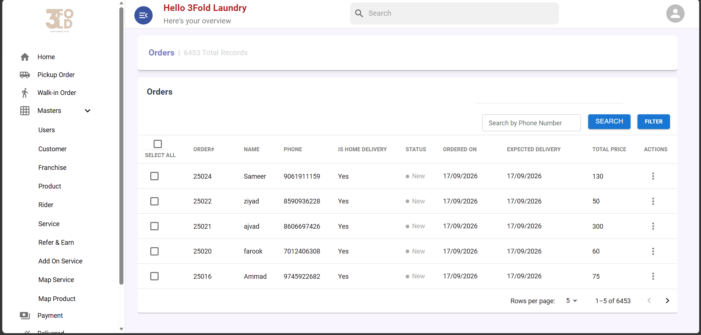
Task: Open Home in the sidebar
Action: coord(46,57)
